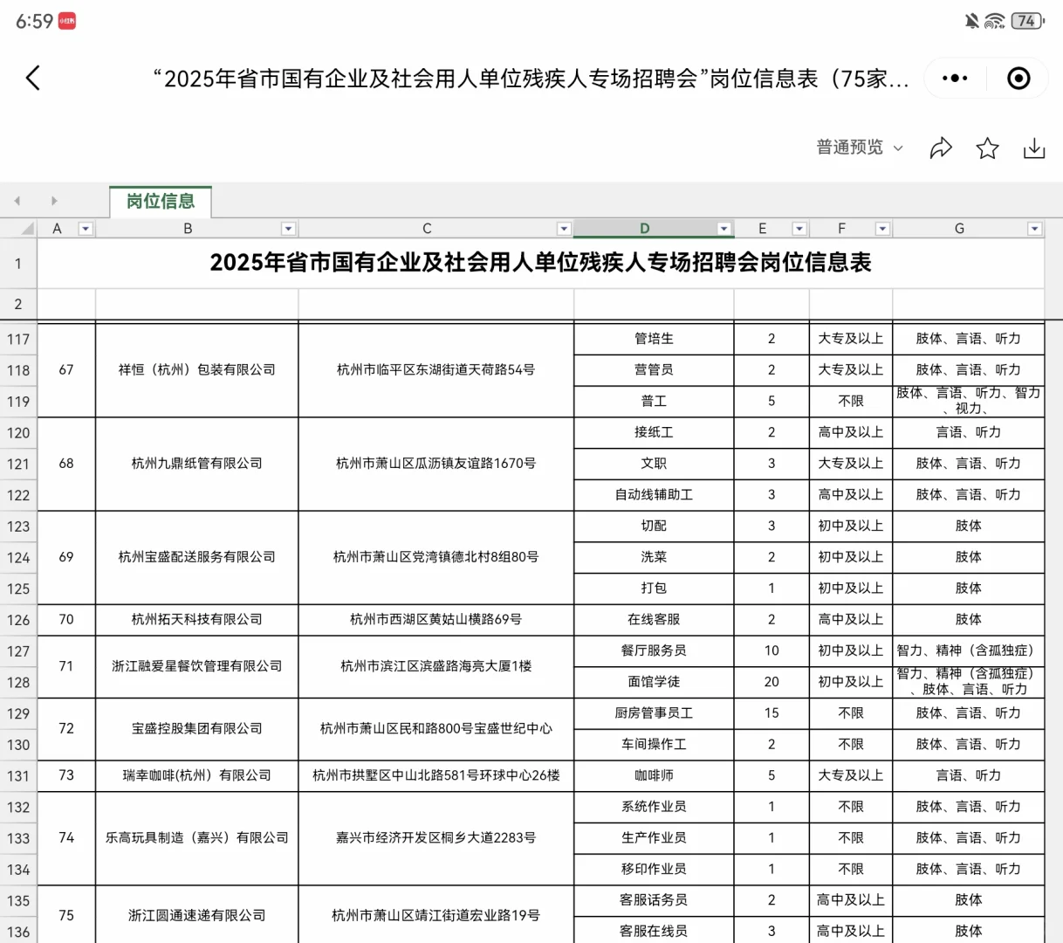Tap the muted notification bell icon
The image size is (1063, 943).
(x=971, y=21)
